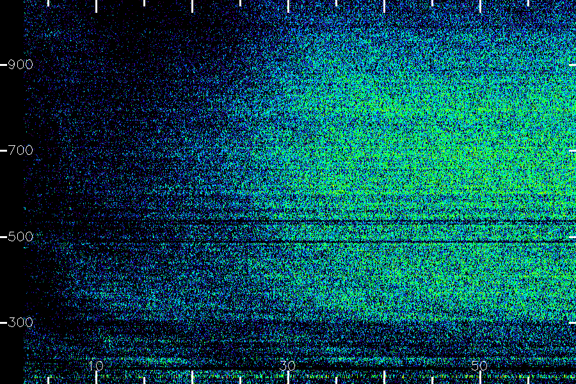
Task: Click the 300 y-axis label
Action: (20, 323)
